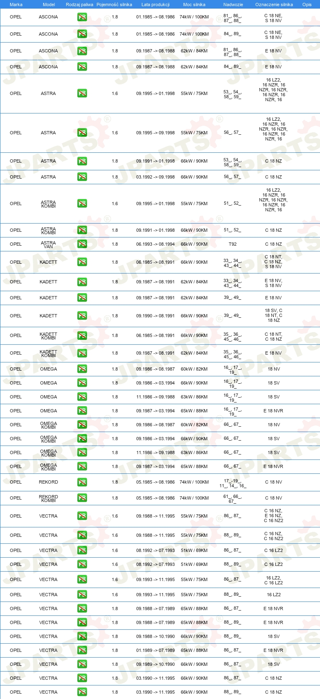Click fuel icon for ASTRA KOMBI 1.6 row
Viewport: 320px width, 699px height.
pos(82,204)
